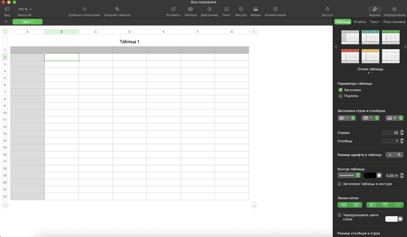
Task: Open the Диаграмма chart menu
Action: 209,9
